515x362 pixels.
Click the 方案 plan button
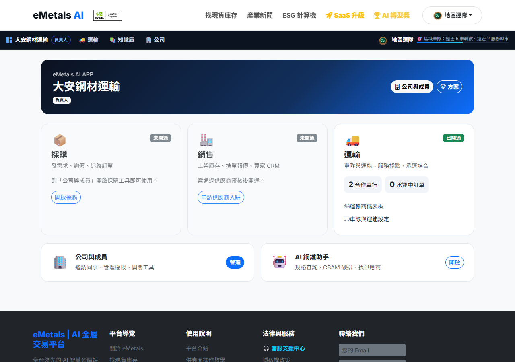click(449, 86)
